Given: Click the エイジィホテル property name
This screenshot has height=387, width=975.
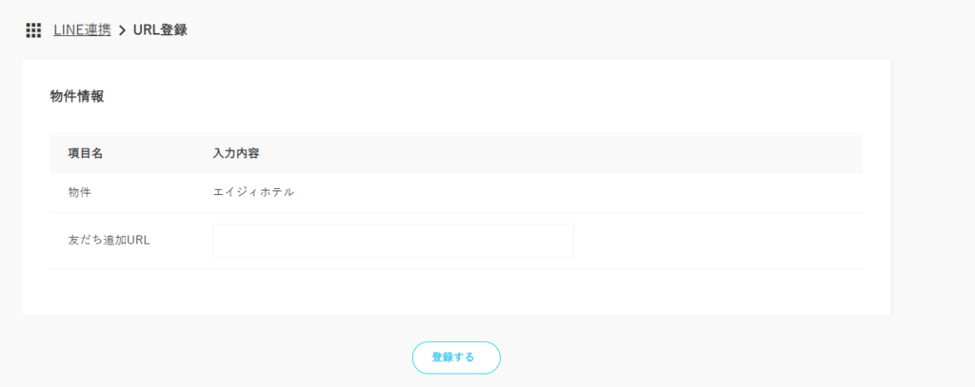Looking at the screenshot, I should [x=253, y=192].
